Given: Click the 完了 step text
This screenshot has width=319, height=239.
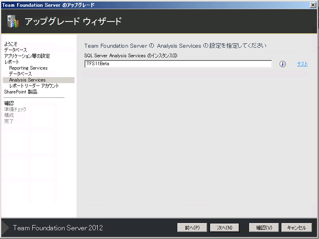Looking at the screenshot, I should click(9, 121).
